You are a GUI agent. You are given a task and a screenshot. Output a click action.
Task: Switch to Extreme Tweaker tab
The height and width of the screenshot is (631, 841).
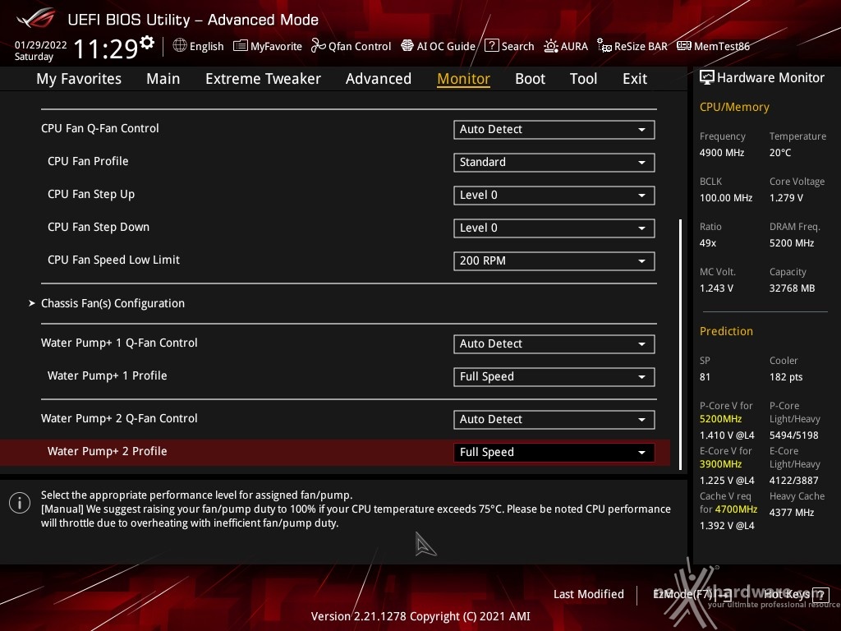click(263, 79)
